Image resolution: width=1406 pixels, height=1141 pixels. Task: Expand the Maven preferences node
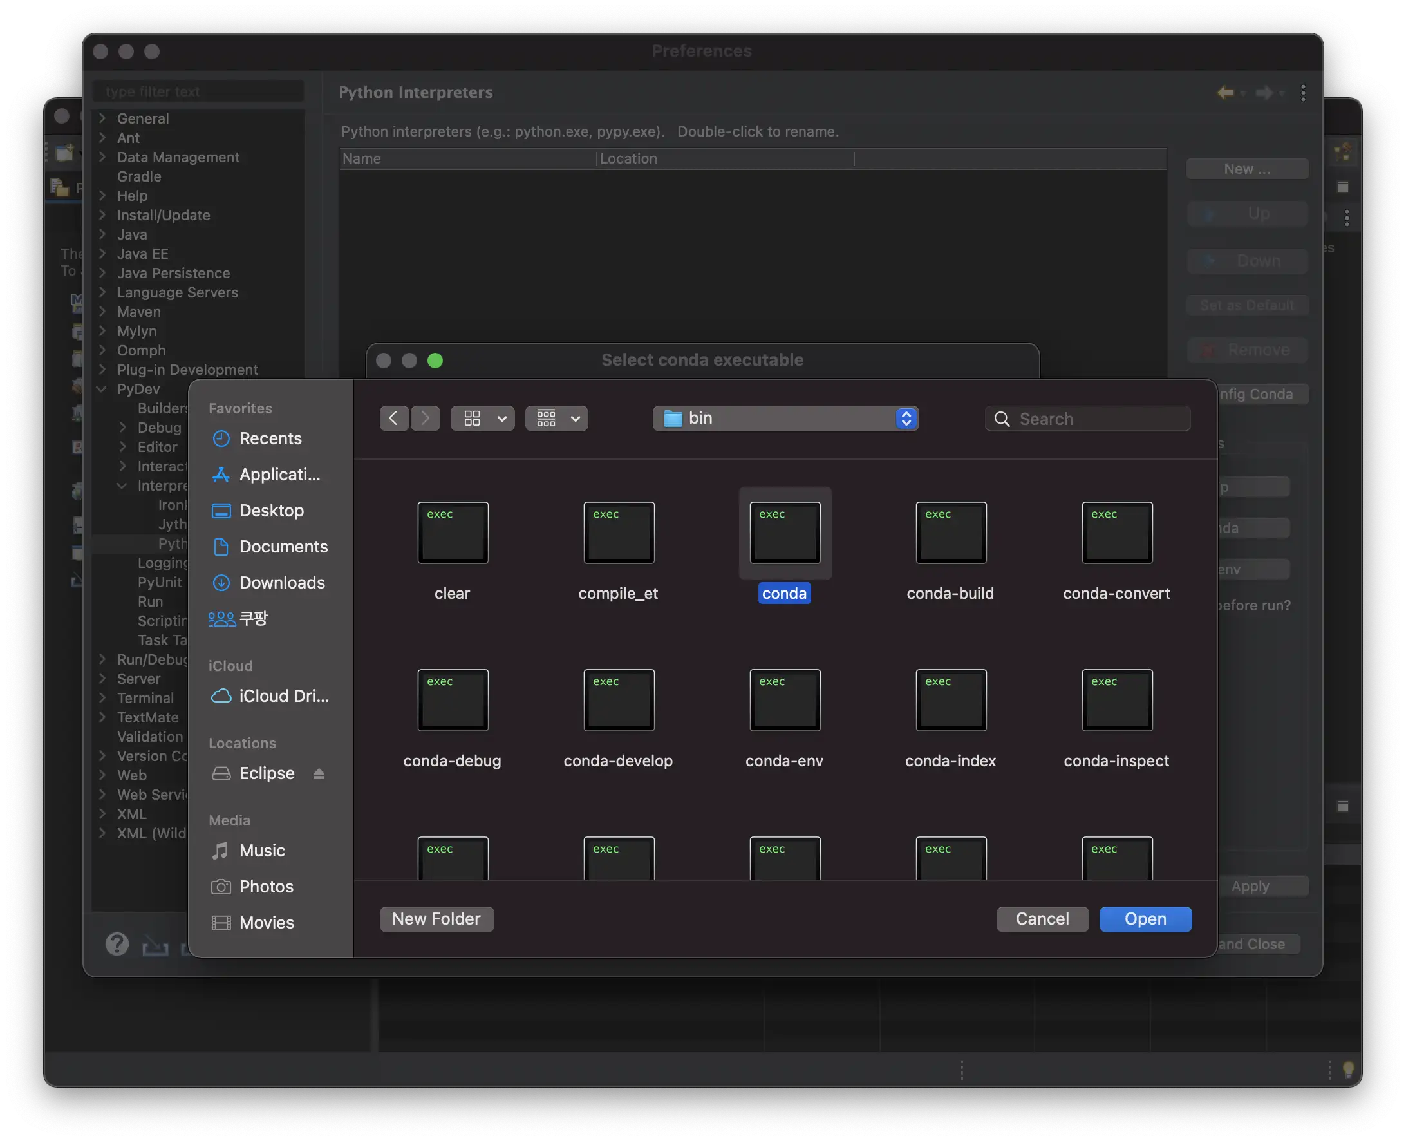click(102, 312)
